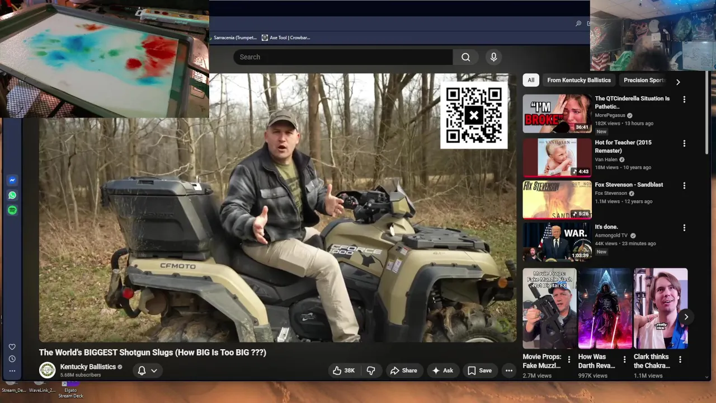The height and width of the screenshot is (403, 716).
Task: Save the video to a playlist
Action: click(x=479, y=371)
